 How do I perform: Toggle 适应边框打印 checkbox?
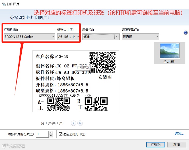coord(61,134)
